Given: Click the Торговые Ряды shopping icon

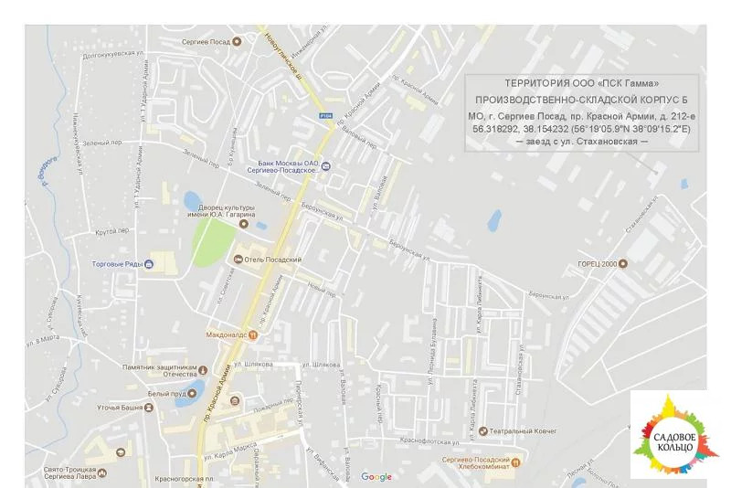Looking at the screenshot, I should (x=149, y=264).
